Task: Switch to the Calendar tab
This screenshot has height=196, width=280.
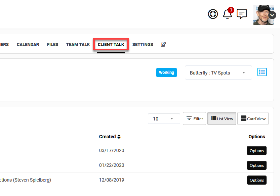Action: [x=28, y=44]
